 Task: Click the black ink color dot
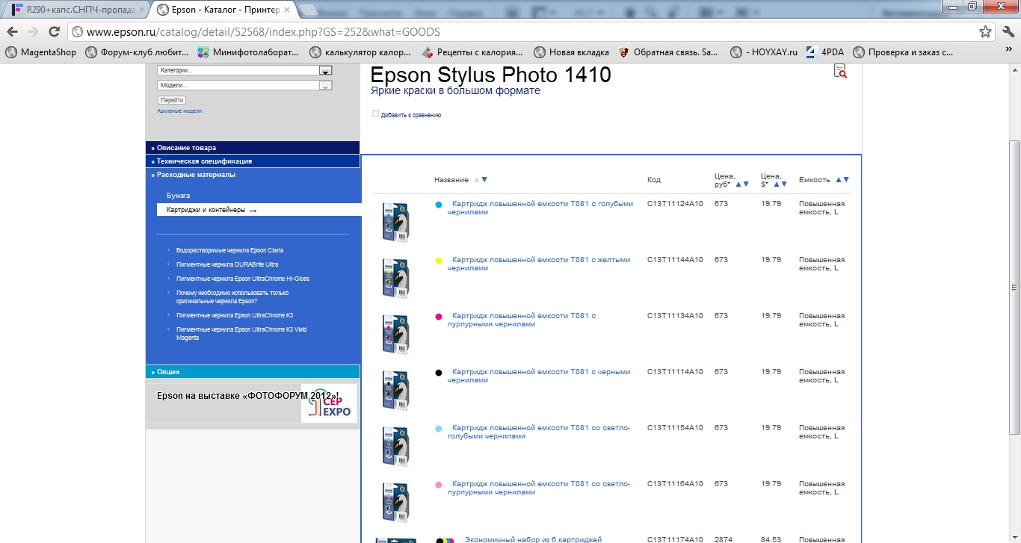tap(439, 372)
